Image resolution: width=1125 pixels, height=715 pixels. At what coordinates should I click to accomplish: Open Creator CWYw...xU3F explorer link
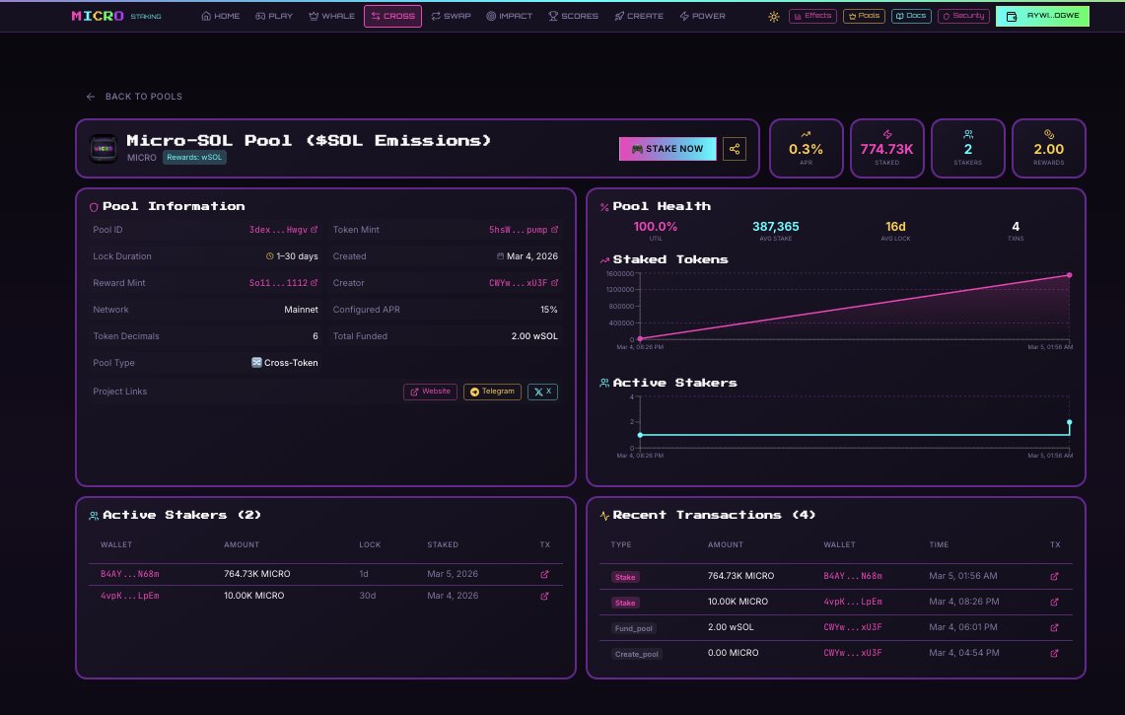click(523, 283)
